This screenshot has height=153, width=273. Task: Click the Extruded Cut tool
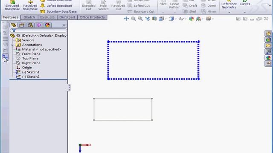(x=89, y=6)
